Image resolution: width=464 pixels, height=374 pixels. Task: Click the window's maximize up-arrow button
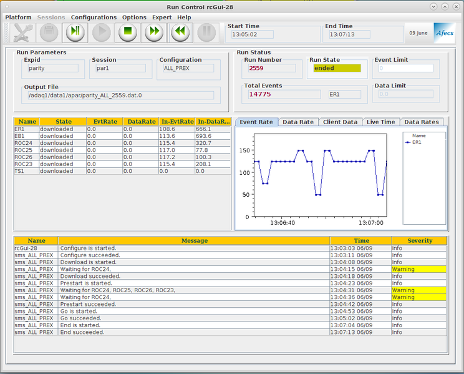point(445,6)
